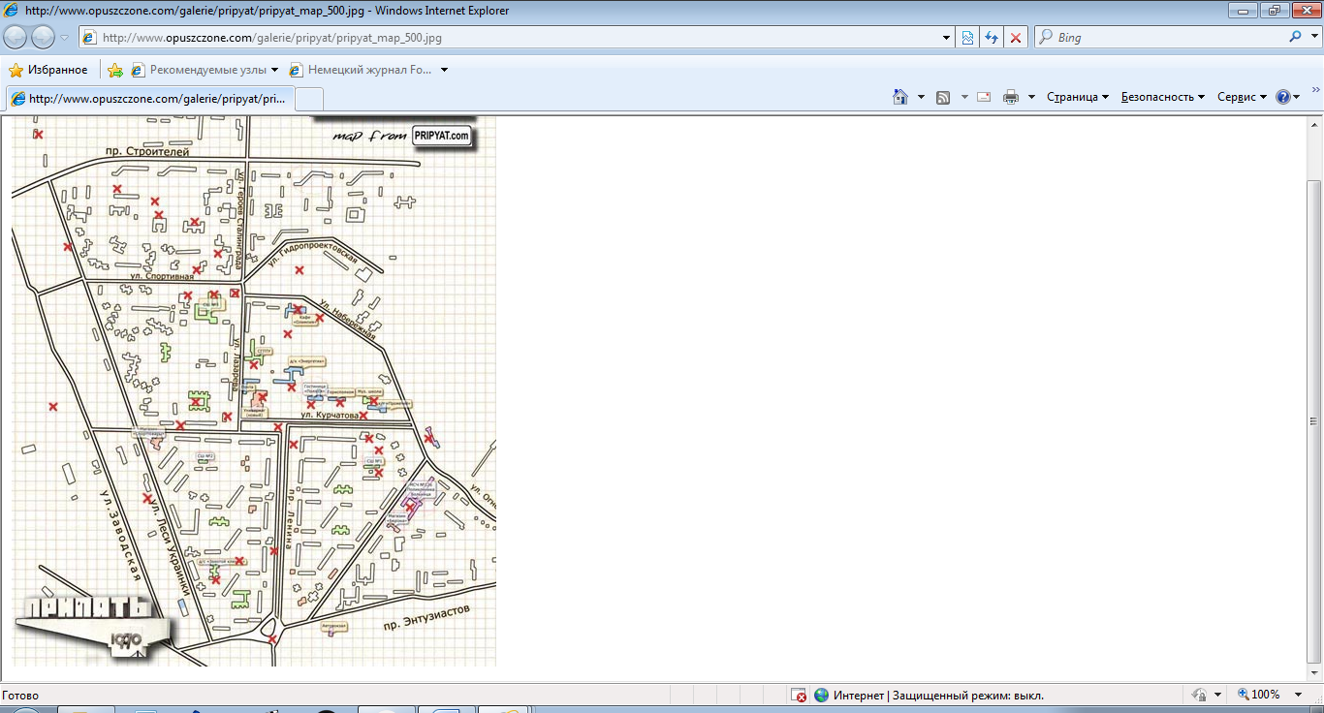Click the Refresh page icon

pyautogui.click(x=991, y=38)
